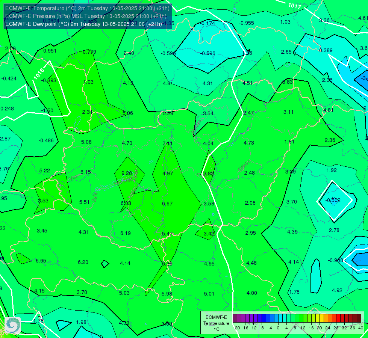368x338 pixels.
Task: Click the 4.00 temperature value
Action: (252, 293)
